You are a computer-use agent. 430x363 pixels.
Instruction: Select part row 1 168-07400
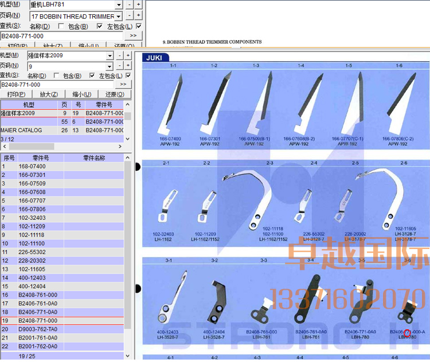[x=62, y=167]
